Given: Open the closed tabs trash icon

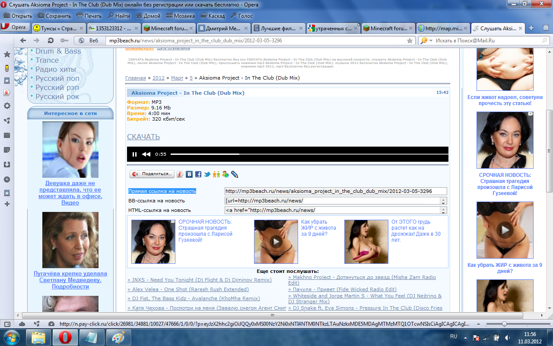Looking at the screenshot, I should pos(546,28).
